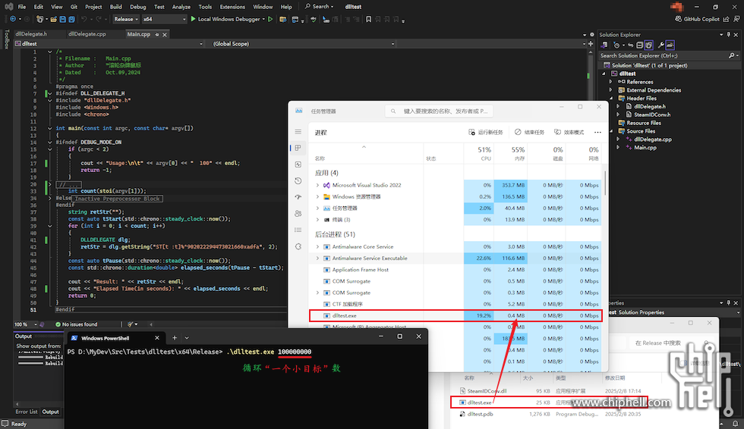
Task: Click Start Without Debugging hollow play icon
Action: pyautogui.click(x=270, y=20)
